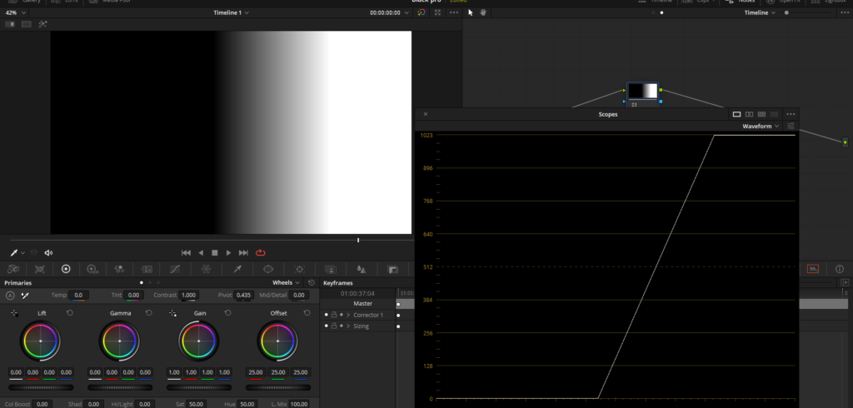This screenshot has width=853, height=408.
Task: Toggle Auto Balance A button
Action: click(x=10, y=296)
